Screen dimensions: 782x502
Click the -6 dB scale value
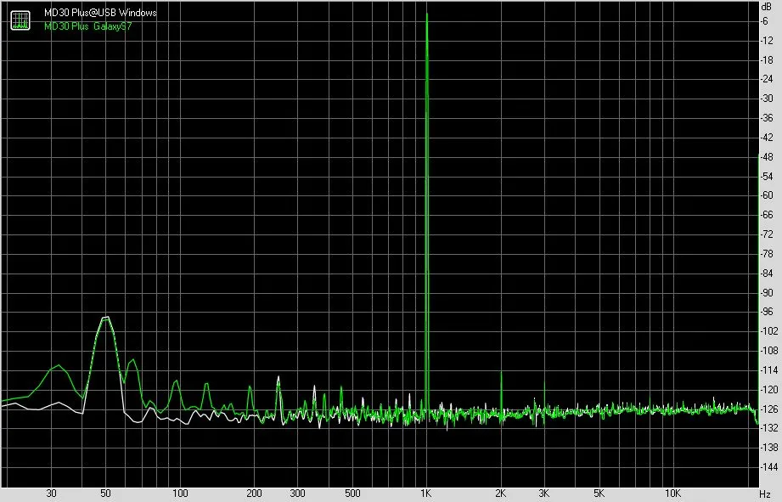764,21
